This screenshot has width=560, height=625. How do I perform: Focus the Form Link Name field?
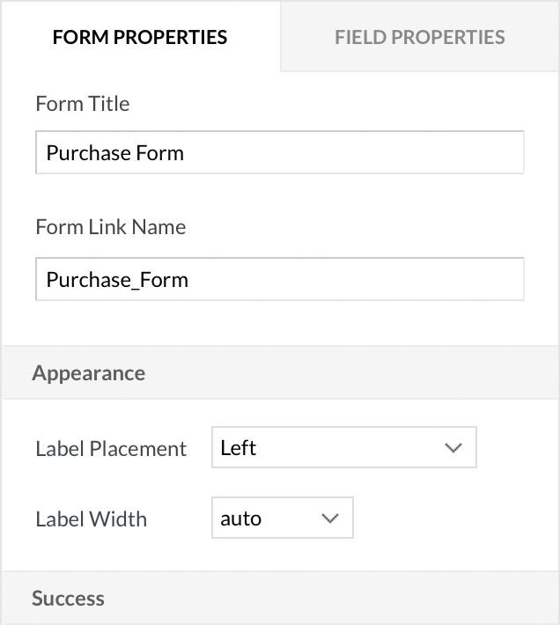pyautogui.click(x=280, y=280)
